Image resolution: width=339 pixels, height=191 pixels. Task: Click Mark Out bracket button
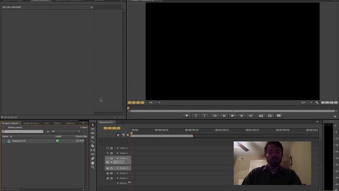tap(204, 116)
